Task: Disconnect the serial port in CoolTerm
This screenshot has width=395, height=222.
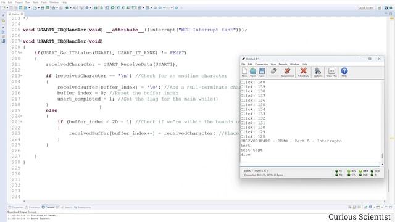Action: 287,72
